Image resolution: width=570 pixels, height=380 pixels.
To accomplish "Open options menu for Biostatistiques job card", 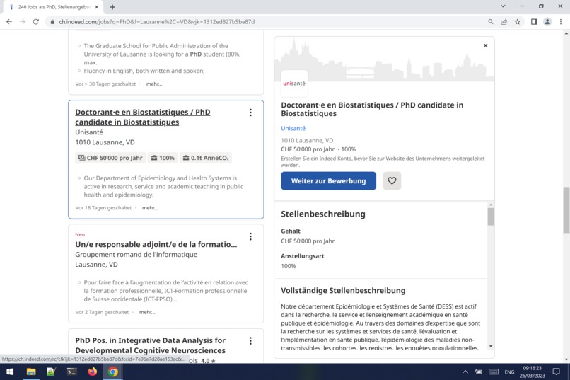I will 250,113.
